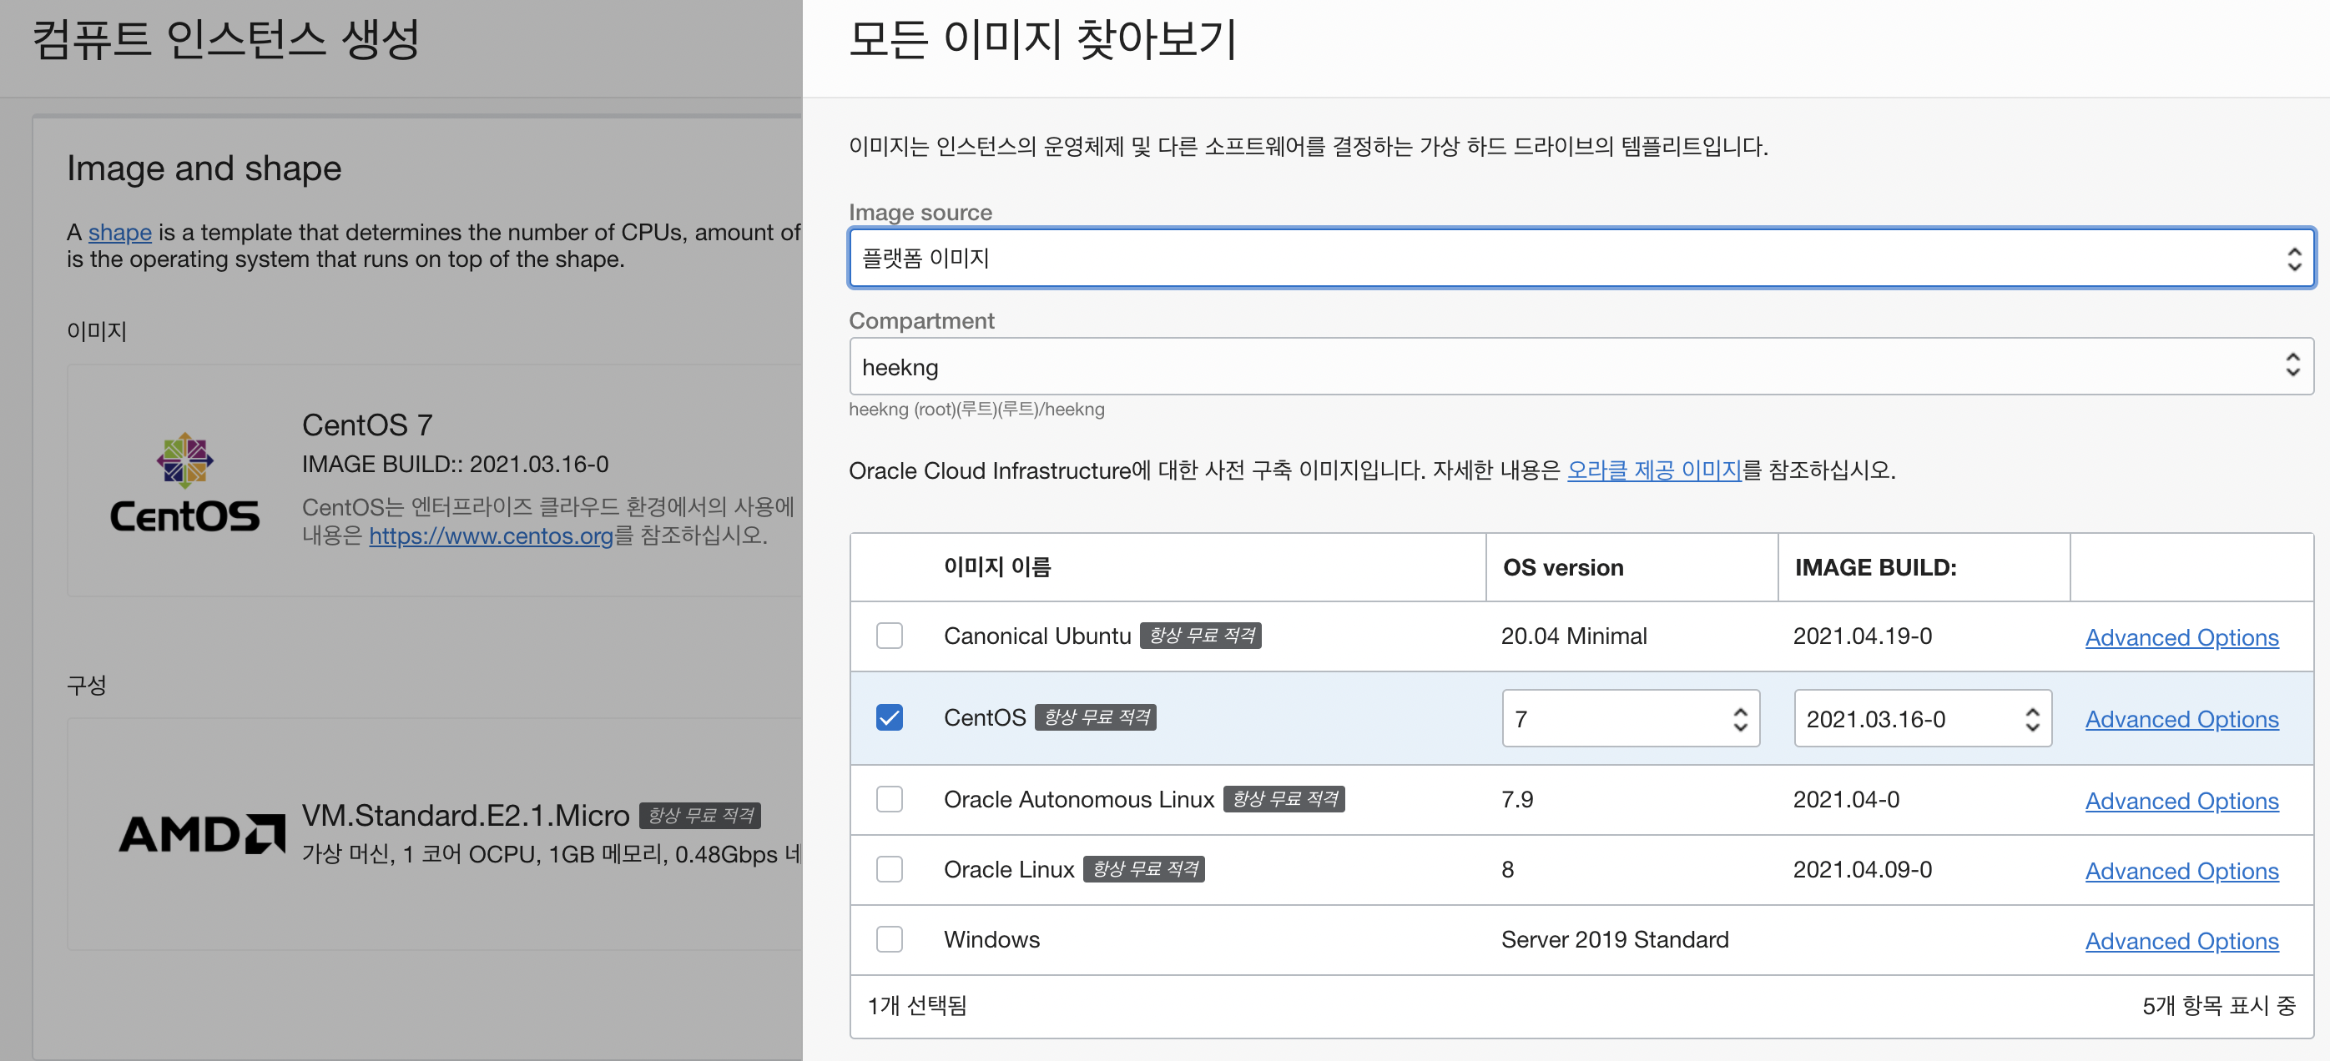Select the Oracle Autonomous Linux checkbox

[x=889, y=799]
